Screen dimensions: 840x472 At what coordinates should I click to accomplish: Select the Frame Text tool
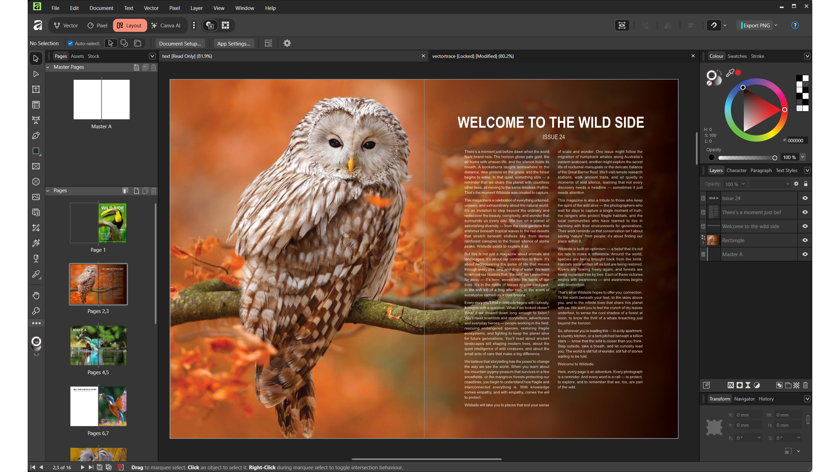[x=36, y=89]
